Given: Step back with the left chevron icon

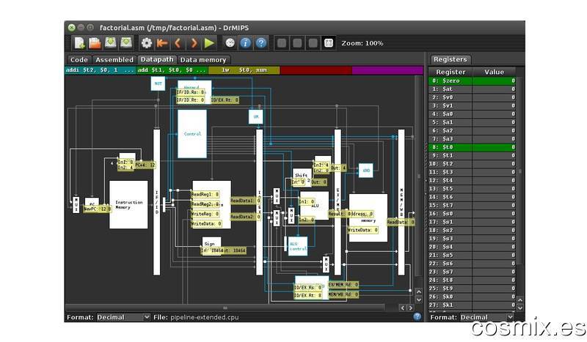Looking at the screenshot, I should pos(178,43).
